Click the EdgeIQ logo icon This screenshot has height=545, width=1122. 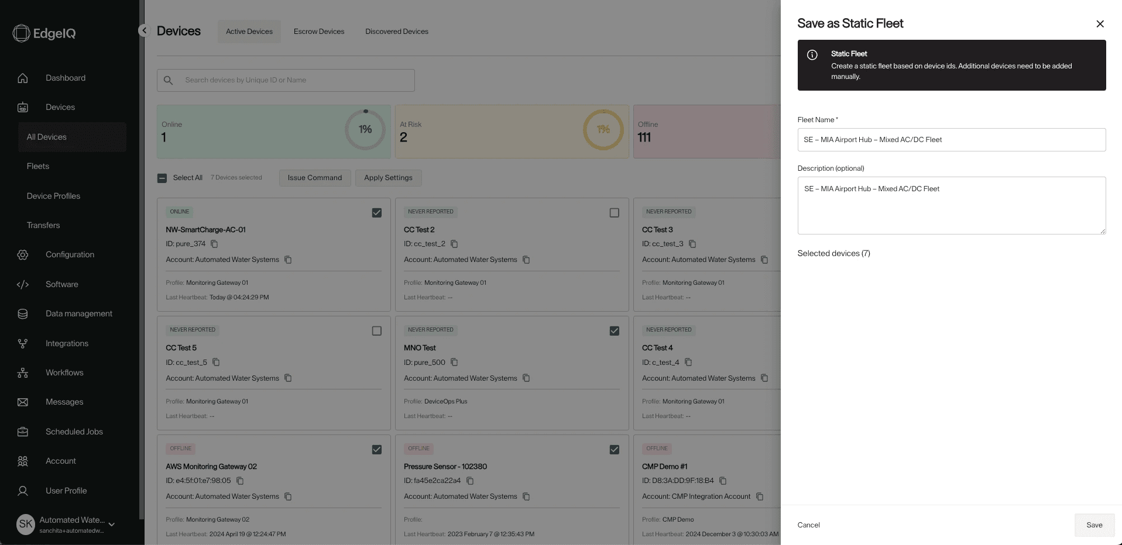pos(21,33)
